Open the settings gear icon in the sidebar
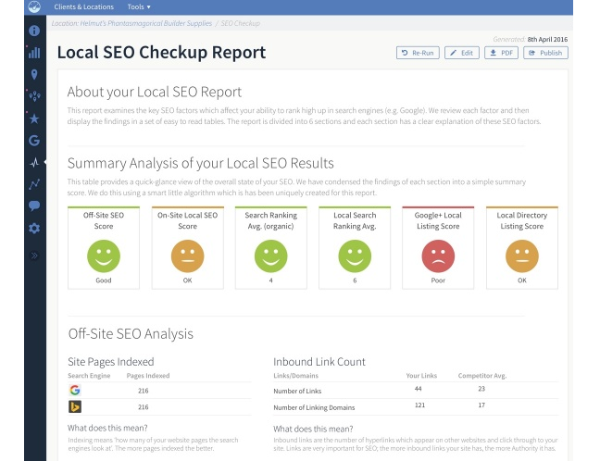This screenshot has height=461, width=600. [34, 229]
